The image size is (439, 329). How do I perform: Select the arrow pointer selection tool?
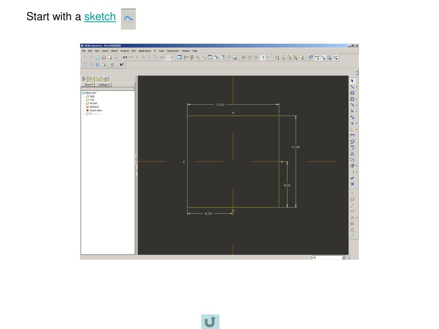tap(352, 81)
